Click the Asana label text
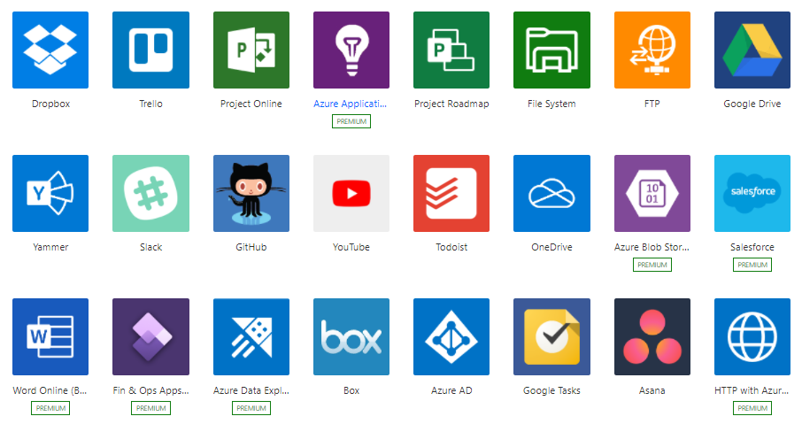Image resolution: width=802 pixels, height=424 pixels. 652,390
